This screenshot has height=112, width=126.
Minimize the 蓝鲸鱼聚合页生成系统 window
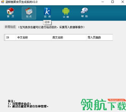coord(103,2)
